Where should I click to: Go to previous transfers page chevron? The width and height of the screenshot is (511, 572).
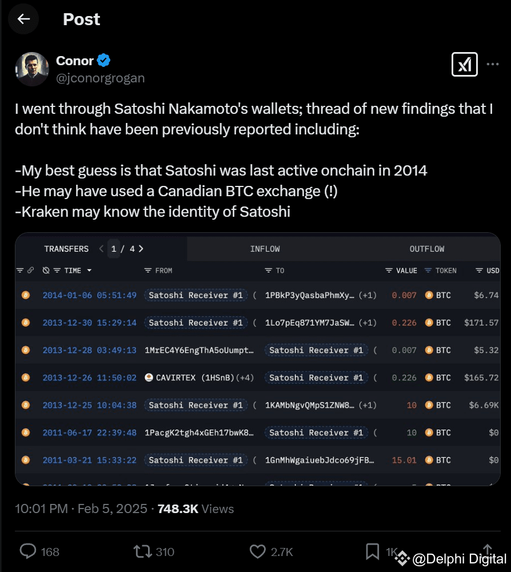coord(101,249)
